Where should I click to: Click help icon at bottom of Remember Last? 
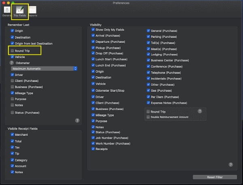(77, 121)
